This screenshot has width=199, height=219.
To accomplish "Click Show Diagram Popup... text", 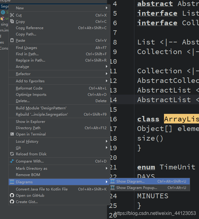I will [x=137, y=187].
